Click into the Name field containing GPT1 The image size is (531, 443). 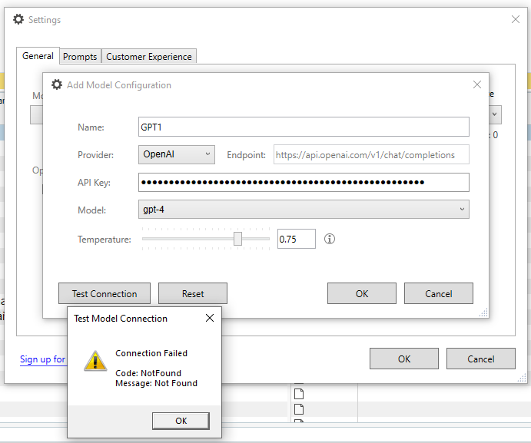(x=304, y=127)
